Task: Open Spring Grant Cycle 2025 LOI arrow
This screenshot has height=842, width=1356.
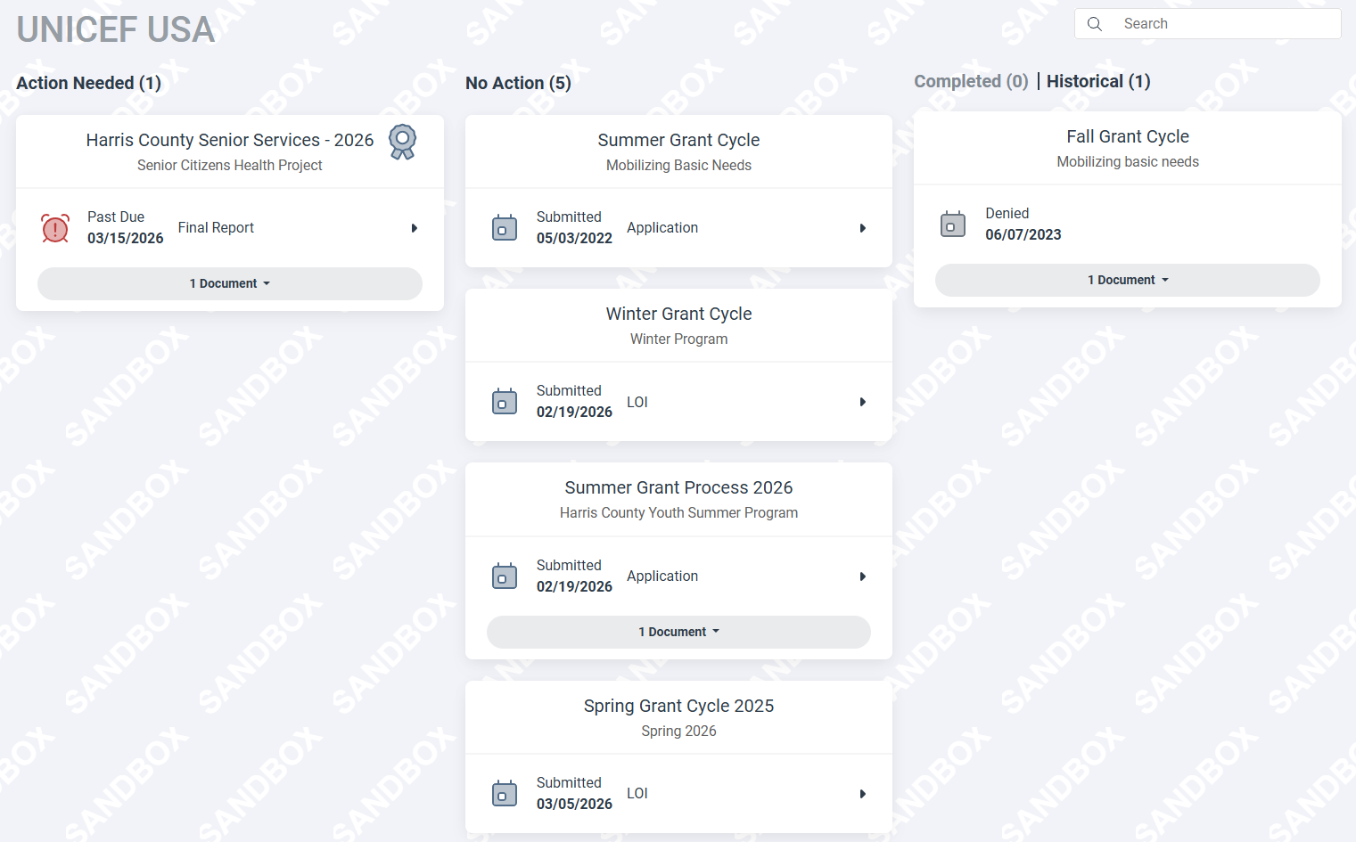Action: 863,794
